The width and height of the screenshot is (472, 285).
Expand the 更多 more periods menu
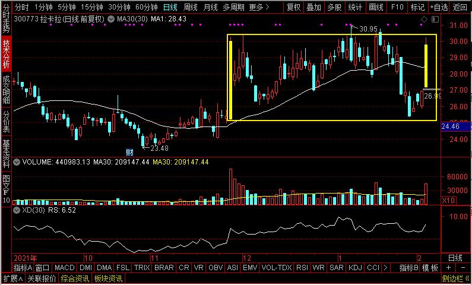[259, 7]
